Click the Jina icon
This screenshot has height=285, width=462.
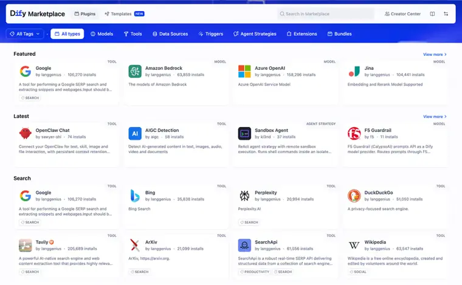tap(354, 71)
